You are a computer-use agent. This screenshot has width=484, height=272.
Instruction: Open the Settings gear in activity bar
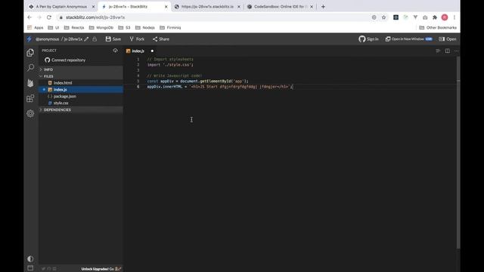click(x=30, y=113)
